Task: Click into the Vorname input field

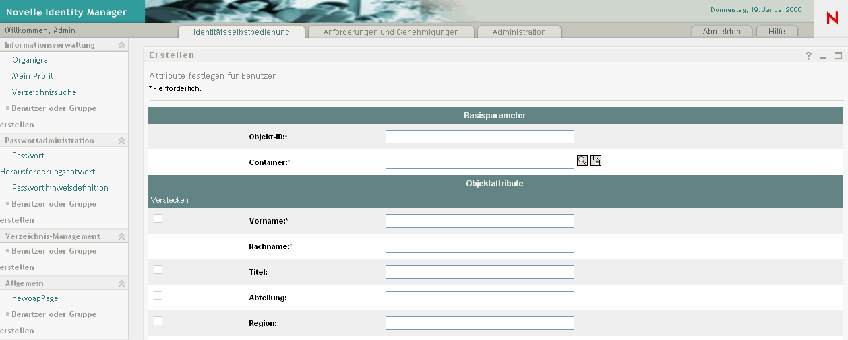Action: tap(480, 221)
